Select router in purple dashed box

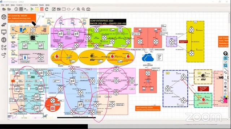172,42
